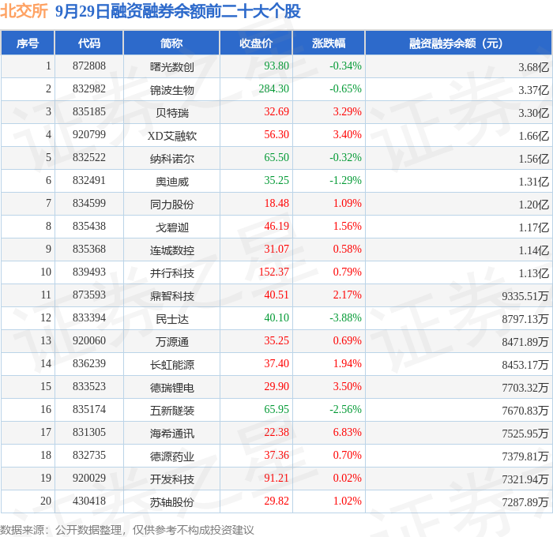The width and height of the screenshot is (553, 537).
Task: Select stock name 同力股份
Action: click(x=171, y=205)
